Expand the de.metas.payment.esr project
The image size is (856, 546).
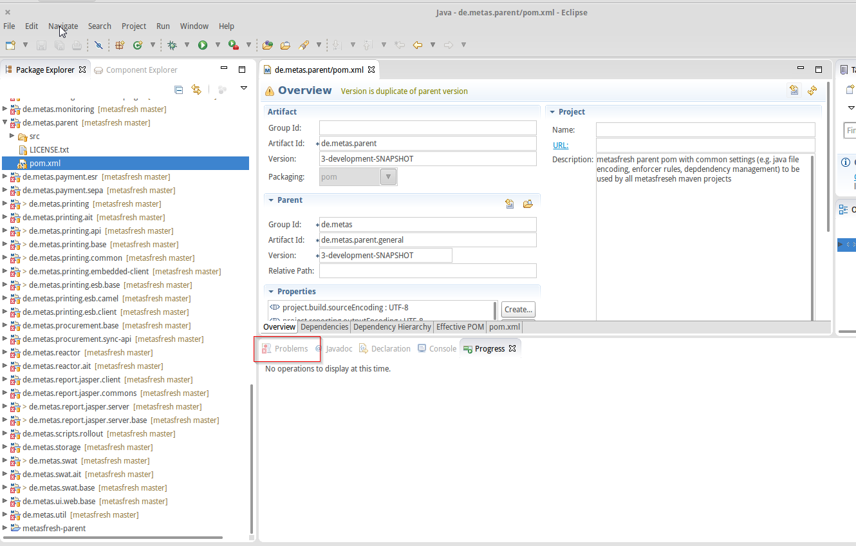(x=5, y=176)
